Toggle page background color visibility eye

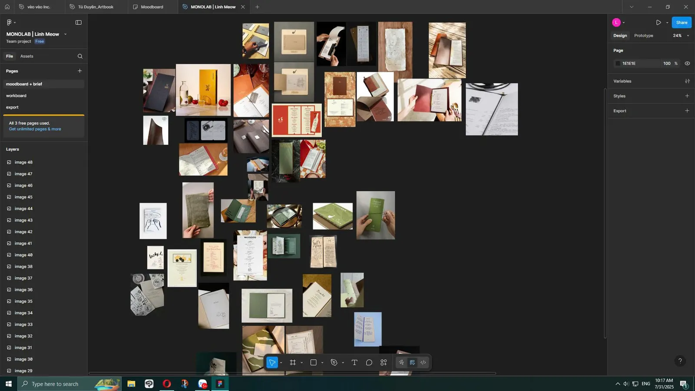pos(687,63)
